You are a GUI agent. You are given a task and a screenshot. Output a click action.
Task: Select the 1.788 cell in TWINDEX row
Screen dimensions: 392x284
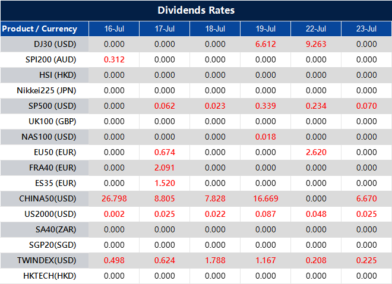coord(215,260)
